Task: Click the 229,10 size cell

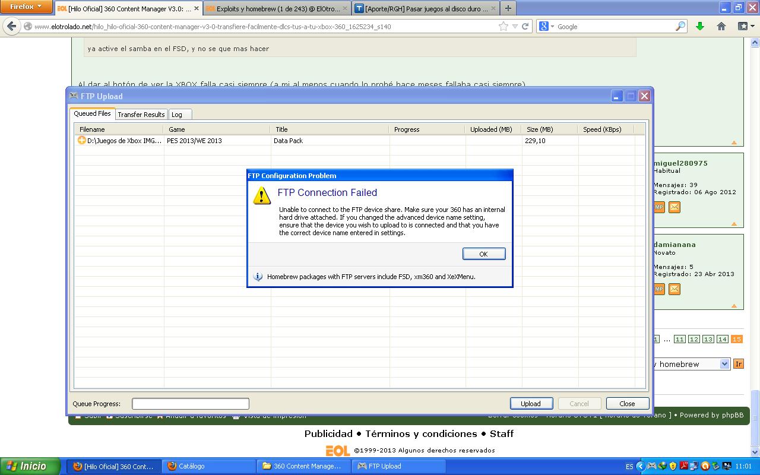Action: (536, 141)
